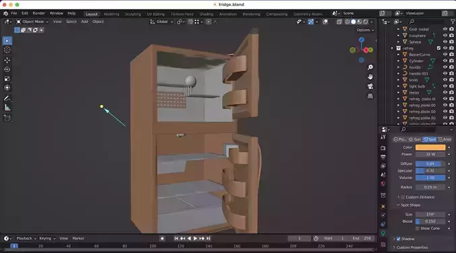Screen dimensions: 456x253
Task: Hide Cylinder object in viewport
Action: click(x=445, y=61)
